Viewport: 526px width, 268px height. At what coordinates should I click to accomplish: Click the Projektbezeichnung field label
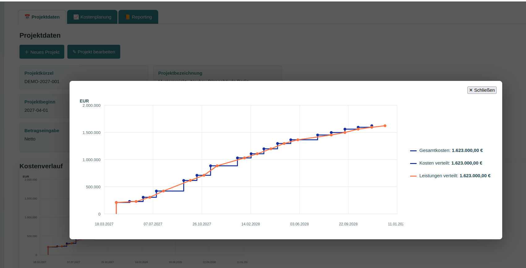180,73
